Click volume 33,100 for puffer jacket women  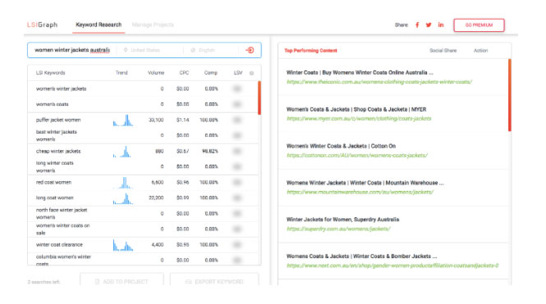[x=156, y=120]
